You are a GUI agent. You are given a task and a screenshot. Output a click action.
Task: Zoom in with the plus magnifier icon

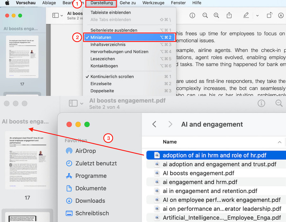tap(216, 16)
